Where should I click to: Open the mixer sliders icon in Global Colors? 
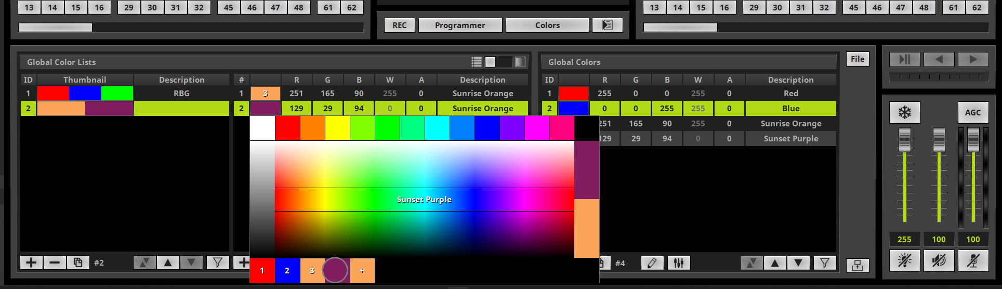[679, 263]
